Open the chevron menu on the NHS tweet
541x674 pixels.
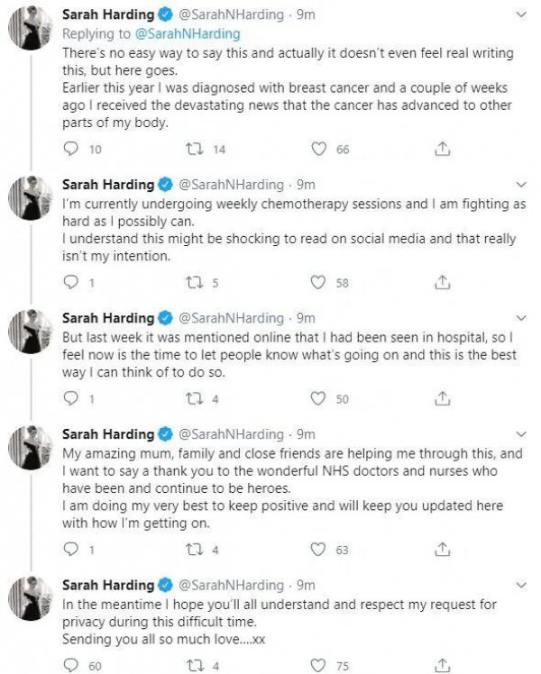point(520,434)
